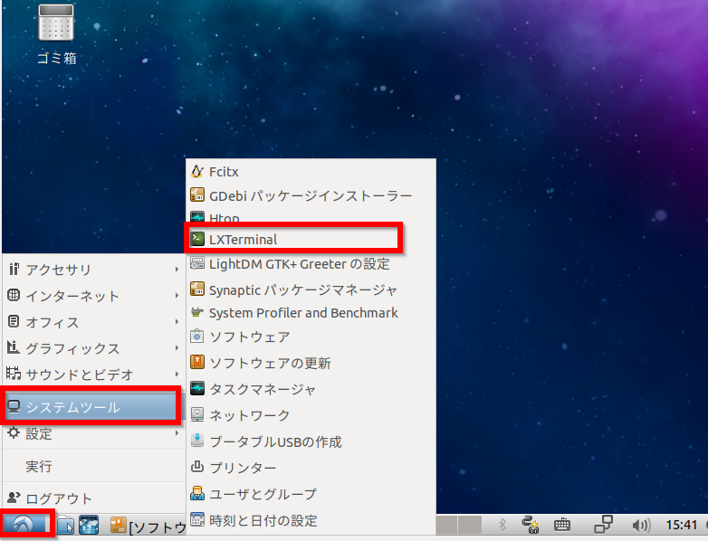Open Synaptic パッケージマネージャ entry
708x541 pixels.
(311, 289)
